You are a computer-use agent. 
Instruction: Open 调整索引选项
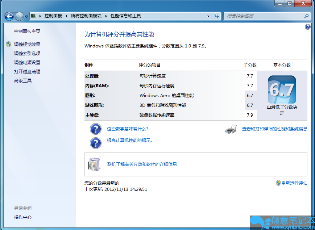[27, 53]
